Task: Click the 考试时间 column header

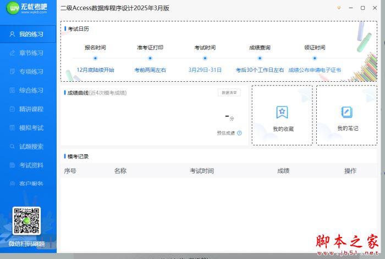Action: click(202, 171)
